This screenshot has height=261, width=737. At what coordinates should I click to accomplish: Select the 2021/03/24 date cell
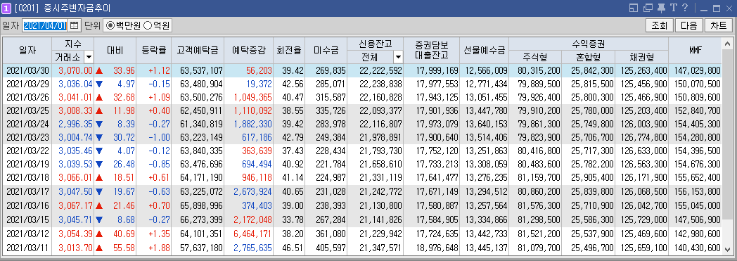[27, 124]
